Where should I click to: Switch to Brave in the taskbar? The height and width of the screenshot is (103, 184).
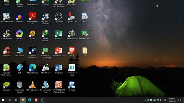(x=36, y=100)
